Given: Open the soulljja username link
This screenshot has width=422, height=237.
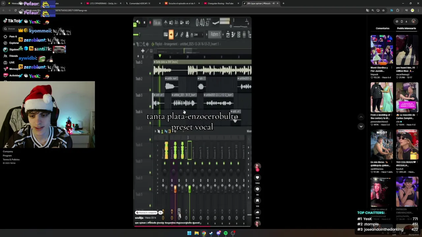Looking at the screenshot, I should point(139,218).
